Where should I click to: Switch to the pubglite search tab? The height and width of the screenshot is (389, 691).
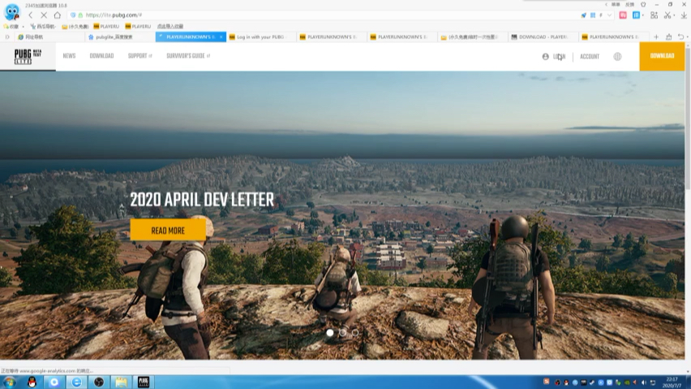(x=120, y=37)
